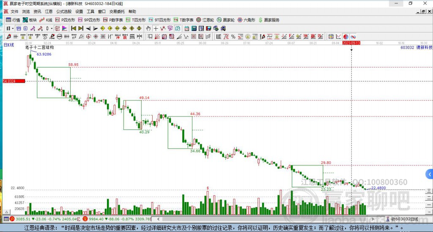Click the red floppy-disk save icon
The image size is (433, 232).
[208, 28]
